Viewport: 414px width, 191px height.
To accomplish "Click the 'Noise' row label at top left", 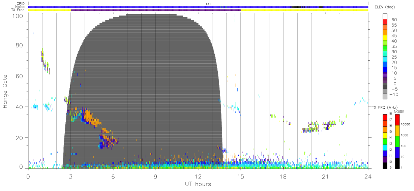I will [x=21, y=7].
